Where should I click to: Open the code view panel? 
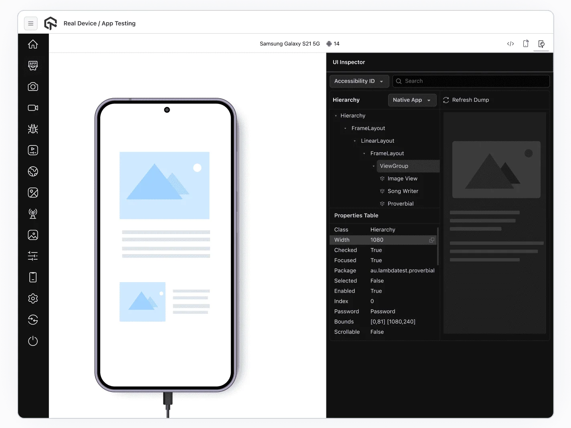510,43
